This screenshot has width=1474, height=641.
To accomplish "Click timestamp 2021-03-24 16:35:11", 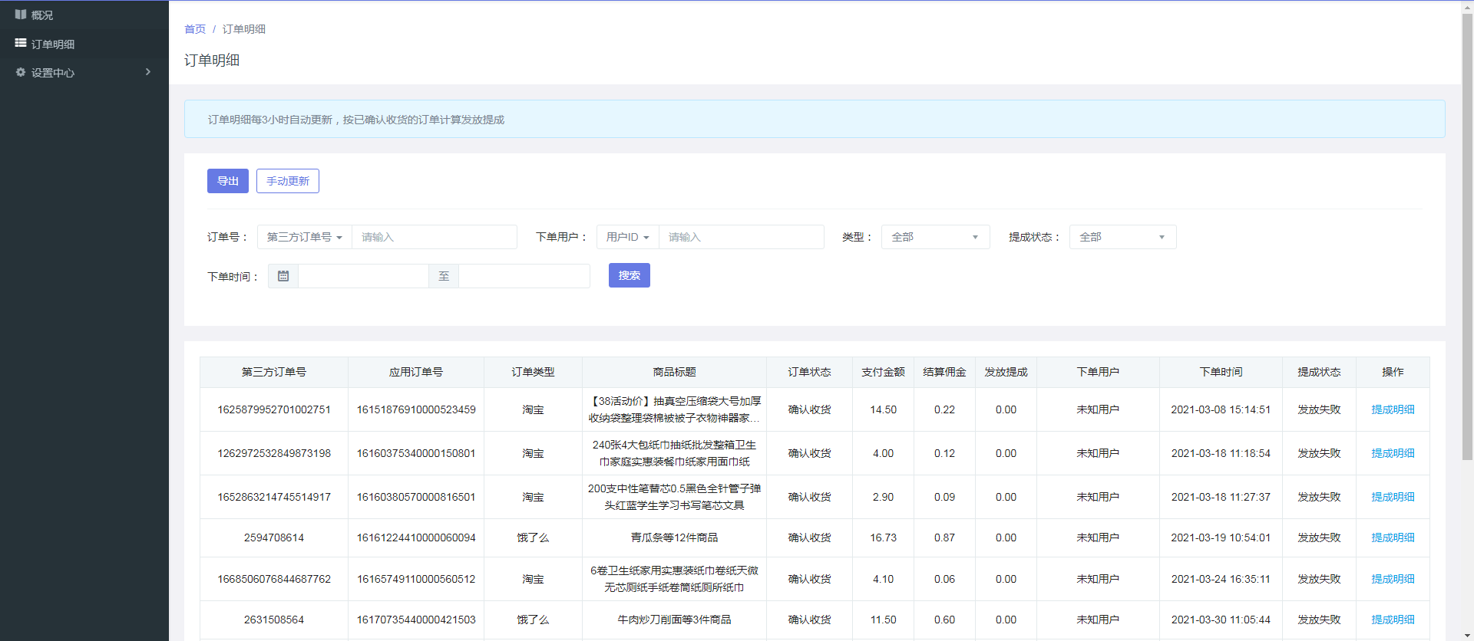I will (1221, 579).
